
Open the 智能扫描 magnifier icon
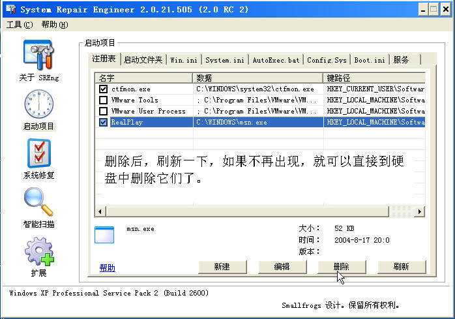click(x=38, y=202)
